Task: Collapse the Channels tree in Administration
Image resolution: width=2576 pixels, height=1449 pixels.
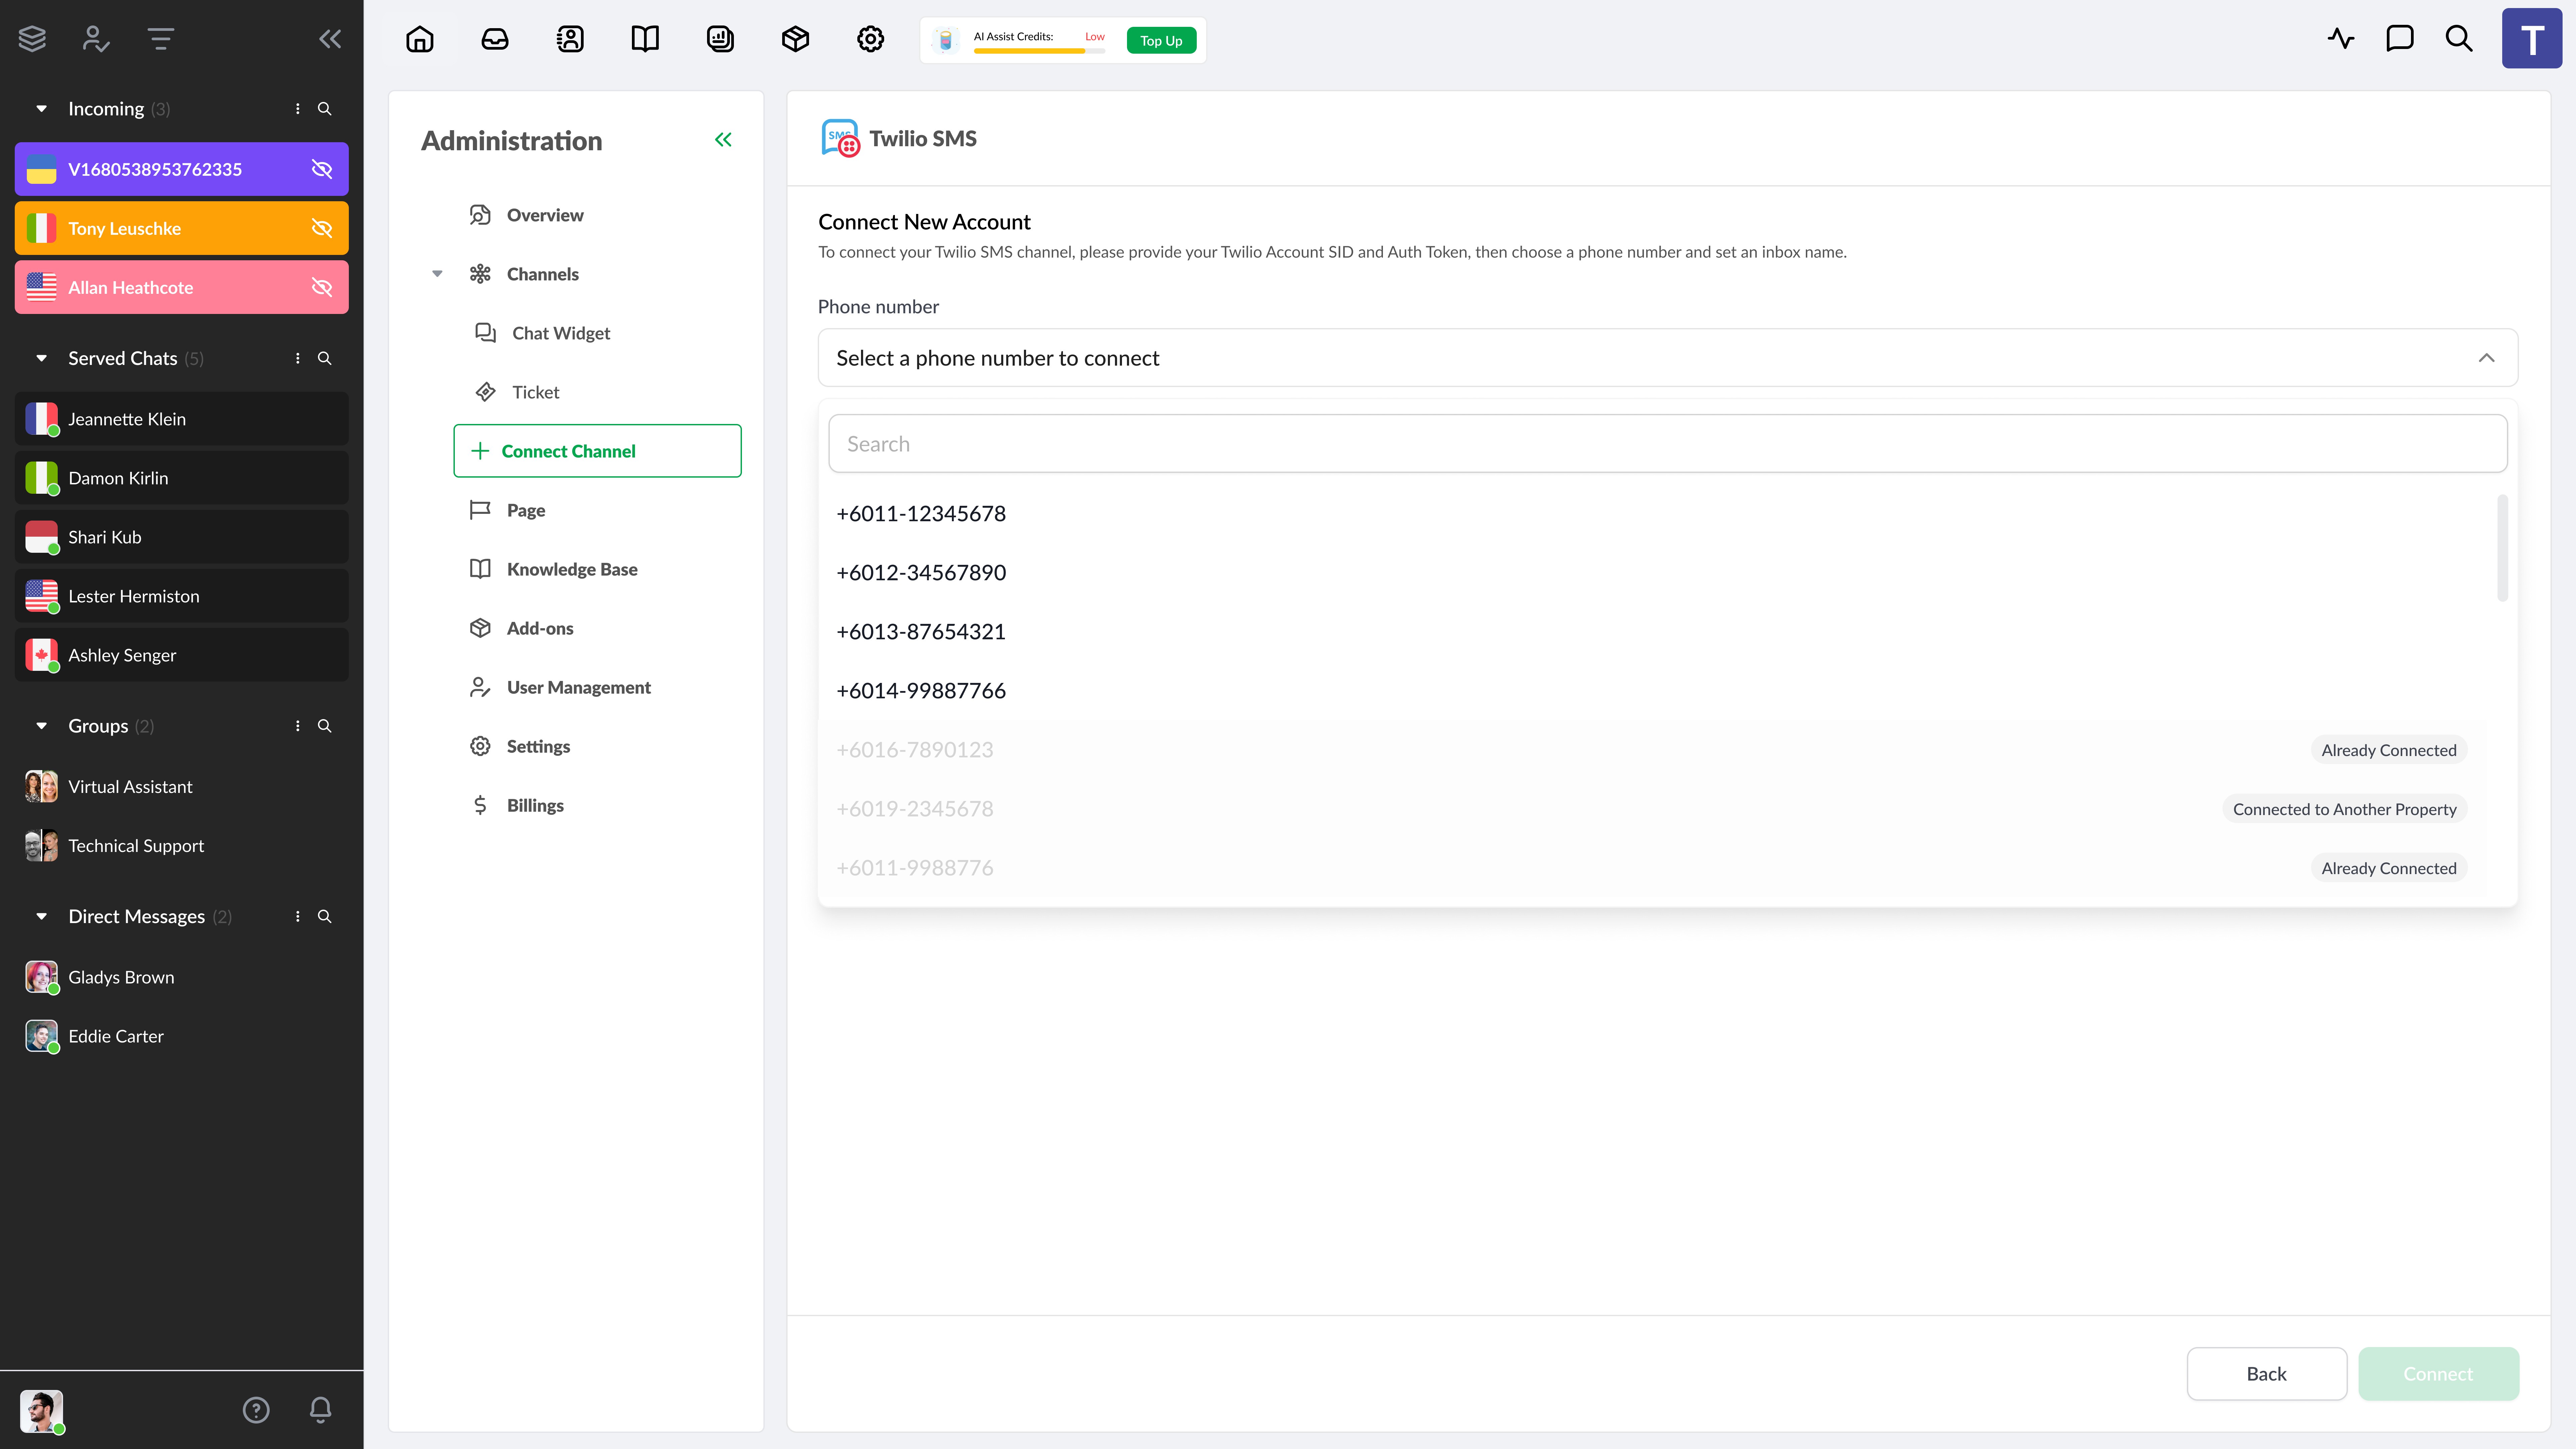Action: 437,274
